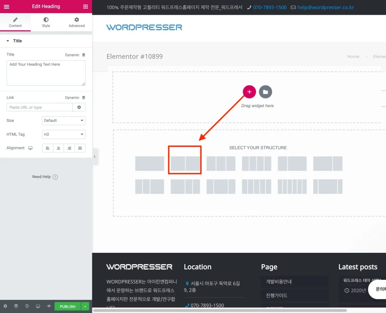
Task: Open the Size dropdown
Action: (64, 120)
